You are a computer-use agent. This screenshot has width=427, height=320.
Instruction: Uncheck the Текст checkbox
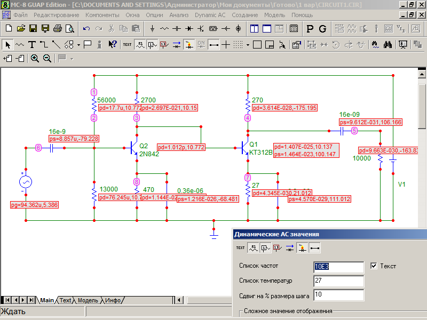(374, 266)
